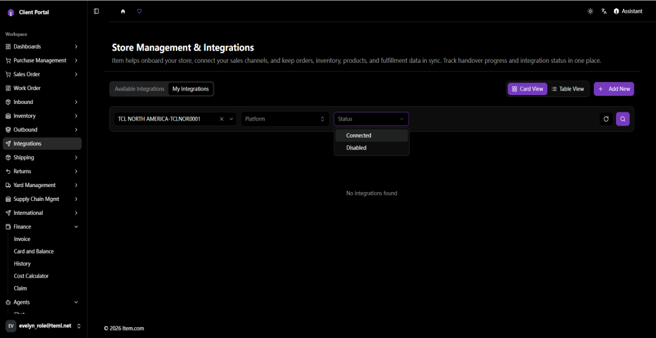Open the customer dropdown arrow

(x=231, y=119)
